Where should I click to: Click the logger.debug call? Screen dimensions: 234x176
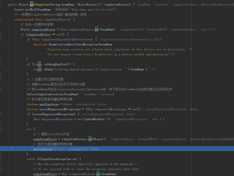(43, 69)
